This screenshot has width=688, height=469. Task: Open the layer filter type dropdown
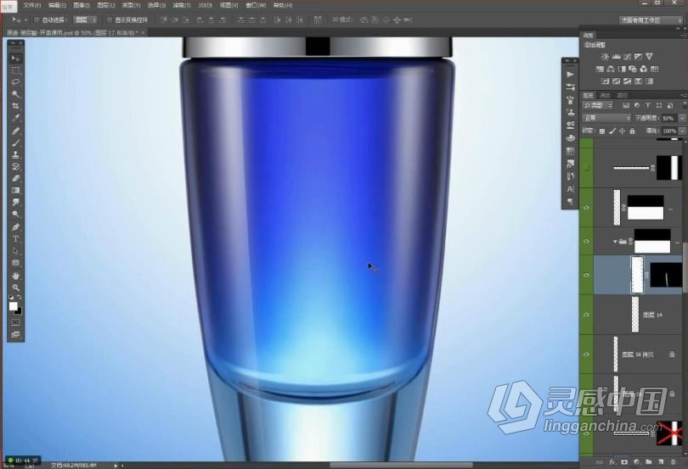click(x=598, y=106)
